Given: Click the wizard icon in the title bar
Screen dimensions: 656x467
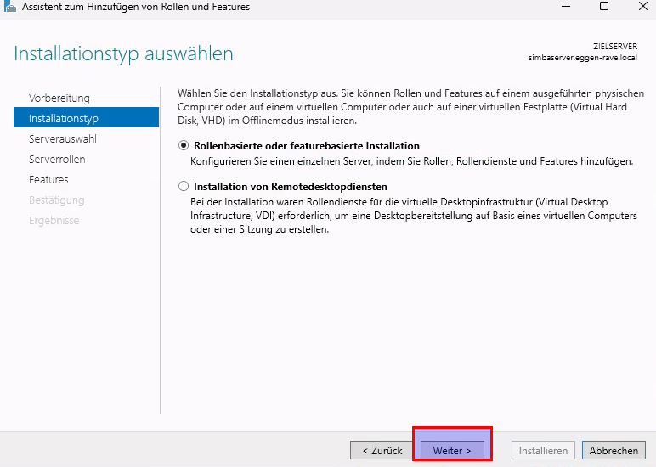Looking at the screenshot, I should pos(9,7).
